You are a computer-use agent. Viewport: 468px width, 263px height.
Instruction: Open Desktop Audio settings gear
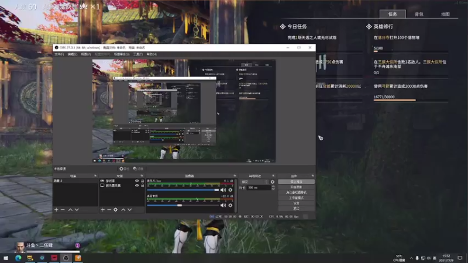(x=230, y=205)
